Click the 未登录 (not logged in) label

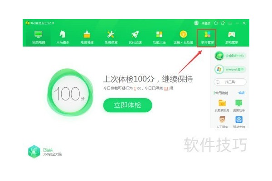tap(206, 23)
